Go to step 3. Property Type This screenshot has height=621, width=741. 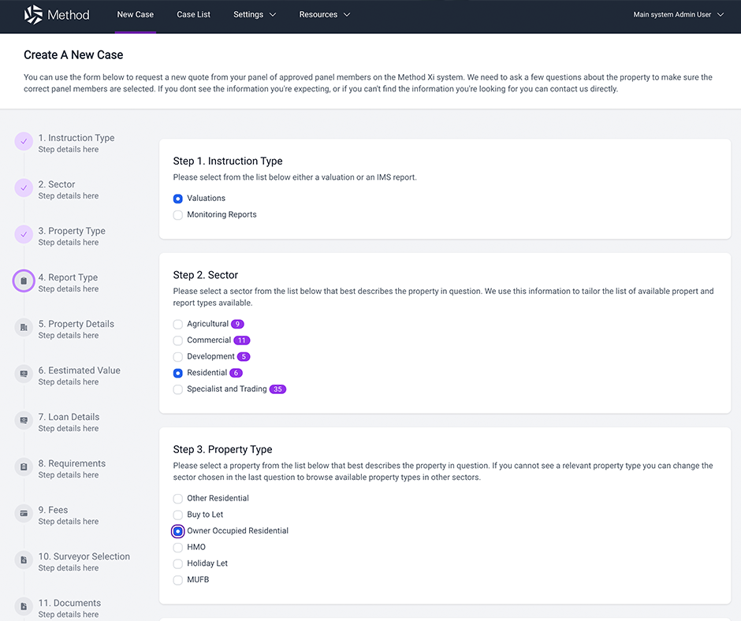pos(72,231)
